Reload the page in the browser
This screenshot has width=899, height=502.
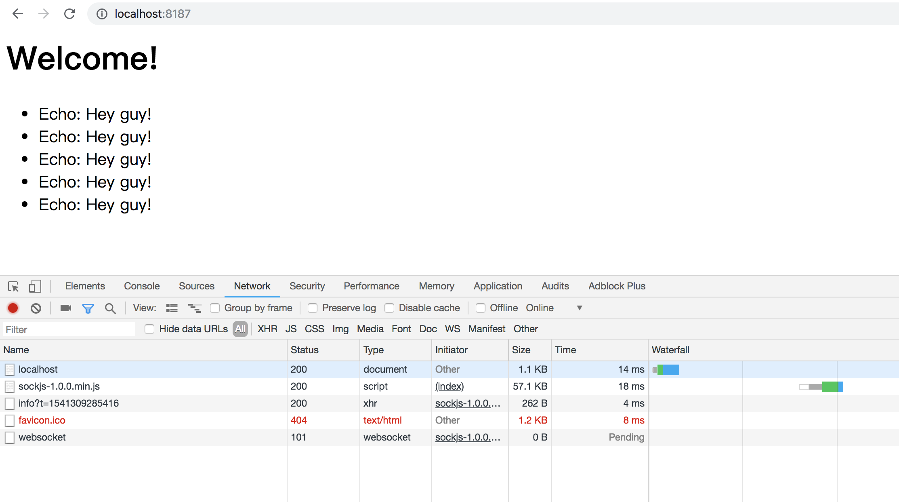[x=70, y=14]
